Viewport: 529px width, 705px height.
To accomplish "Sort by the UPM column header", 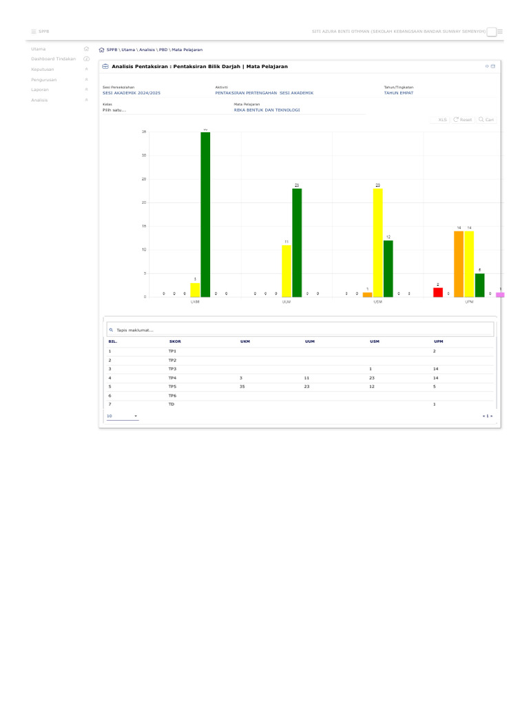I will click(x=439, y=341).
